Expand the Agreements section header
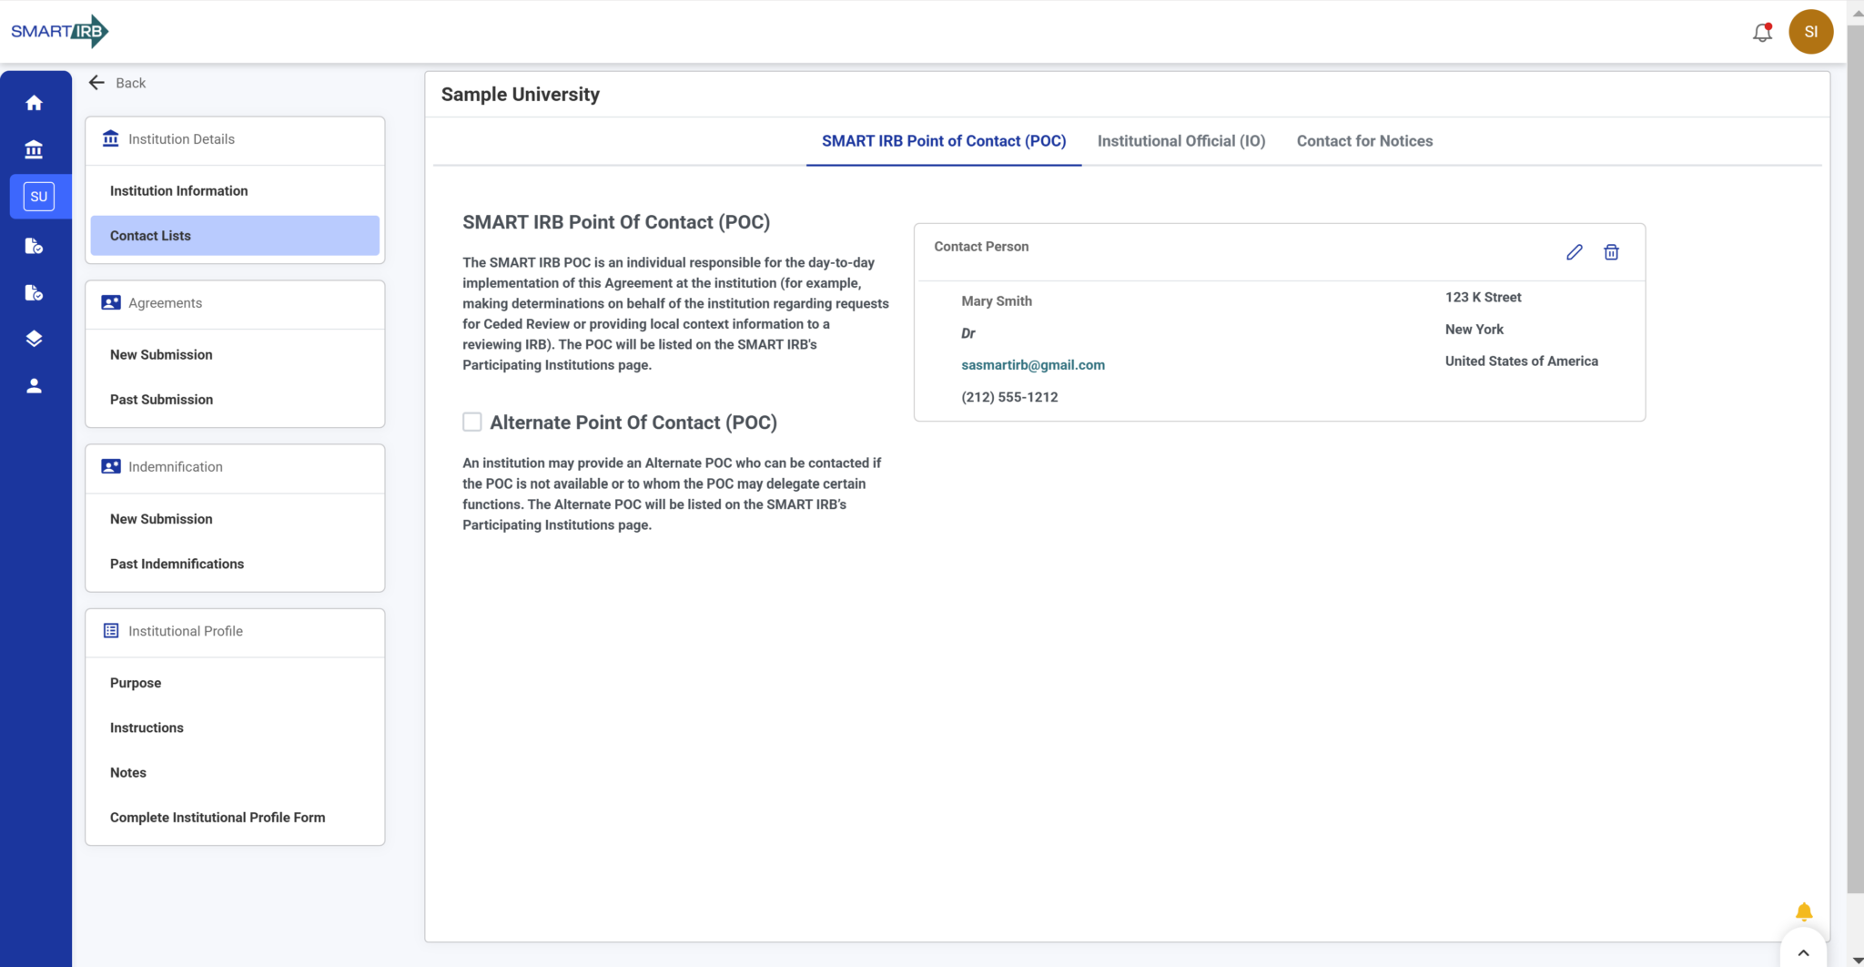 coord(165,303)
